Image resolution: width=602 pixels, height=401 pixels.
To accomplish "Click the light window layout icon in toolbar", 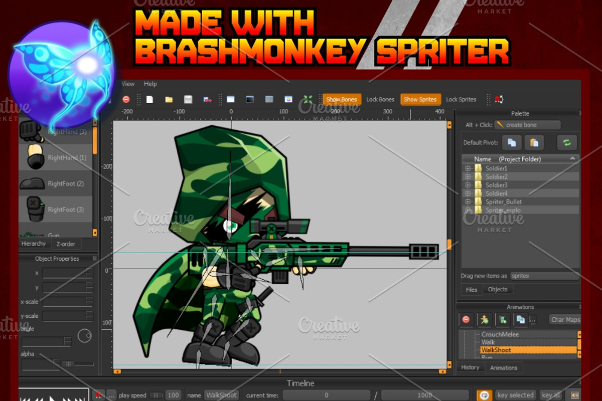I will coord(231,99).
